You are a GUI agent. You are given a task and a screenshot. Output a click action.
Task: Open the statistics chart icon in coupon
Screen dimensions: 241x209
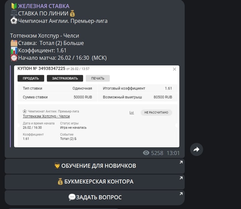(x=132, y=113)
